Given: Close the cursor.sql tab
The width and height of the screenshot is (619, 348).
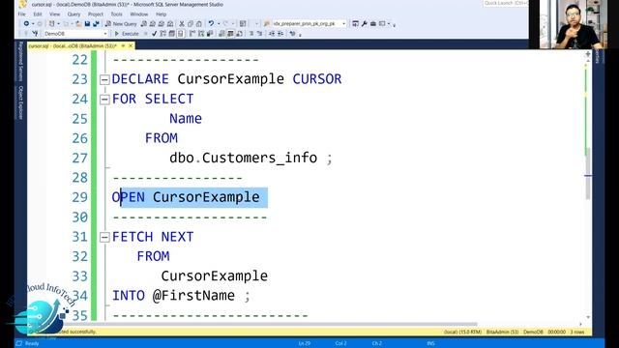Looking at the screenshot, I should (x=131, y=46).
